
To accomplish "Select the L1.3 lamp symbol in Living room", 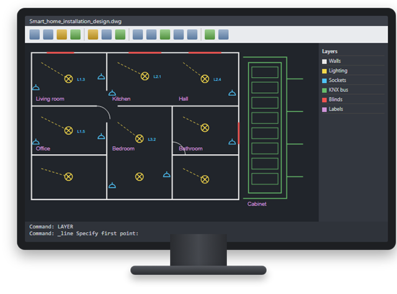I will (68, 79).
